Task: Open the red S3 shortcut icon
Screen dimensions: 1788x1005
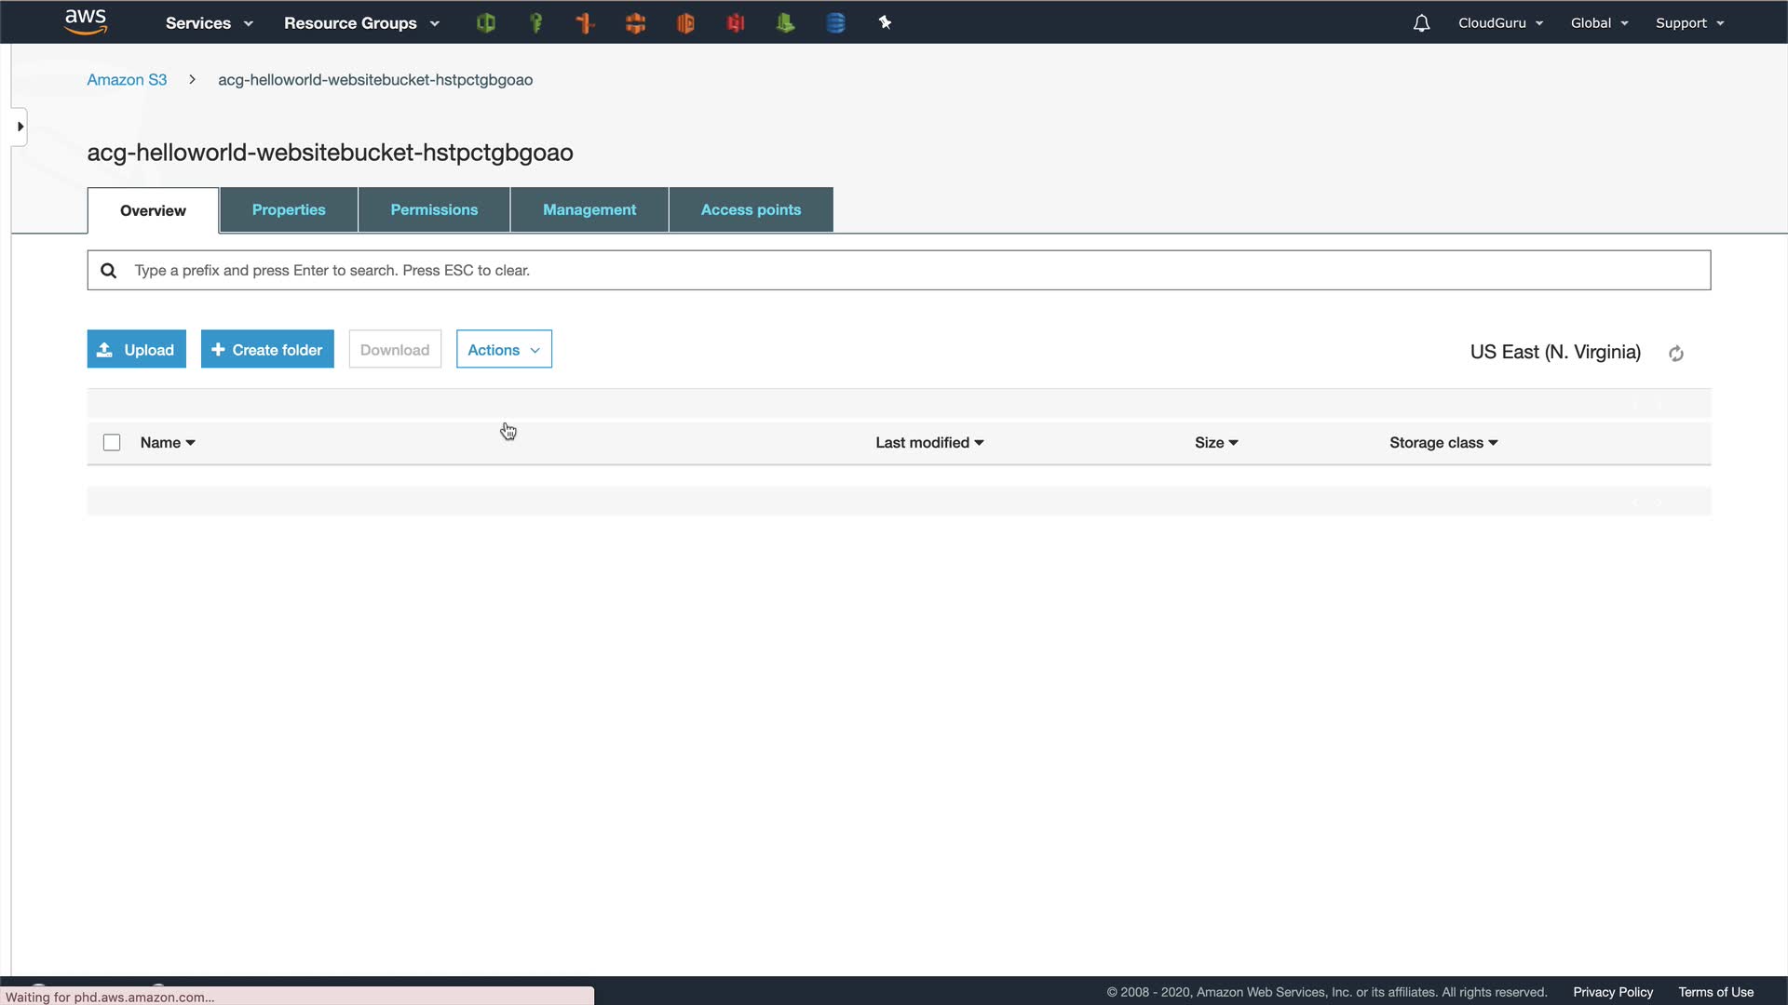Action: pos(736,23)
